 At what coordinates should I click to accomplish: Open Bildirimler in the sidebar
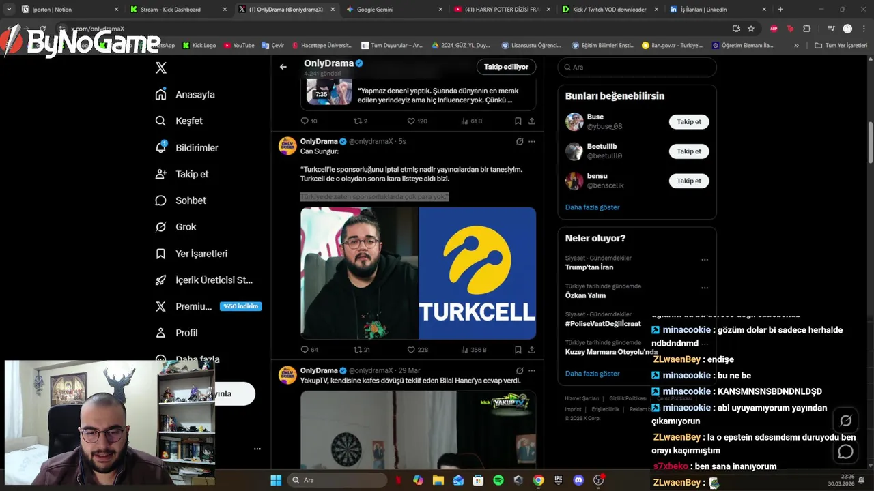[186, 147]
